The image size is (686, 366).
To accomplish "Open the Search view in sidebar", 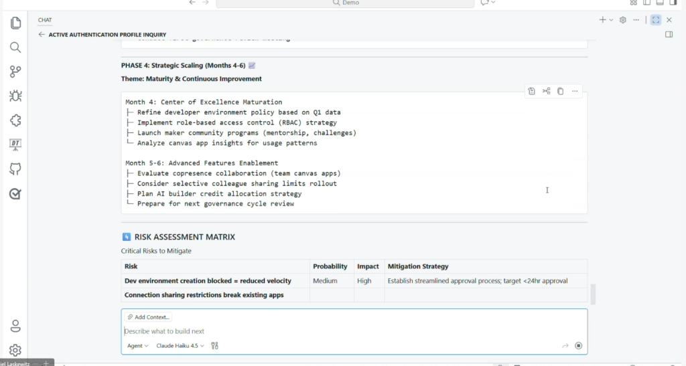I will [x=15, y=48].
